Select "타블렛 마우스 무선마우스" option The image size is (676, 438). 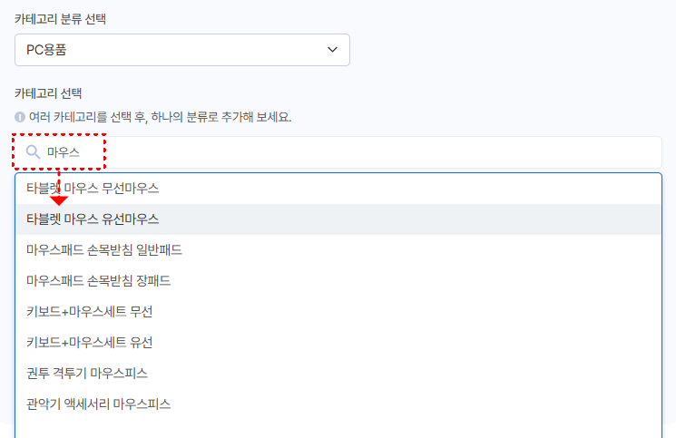tap(93, 189)
